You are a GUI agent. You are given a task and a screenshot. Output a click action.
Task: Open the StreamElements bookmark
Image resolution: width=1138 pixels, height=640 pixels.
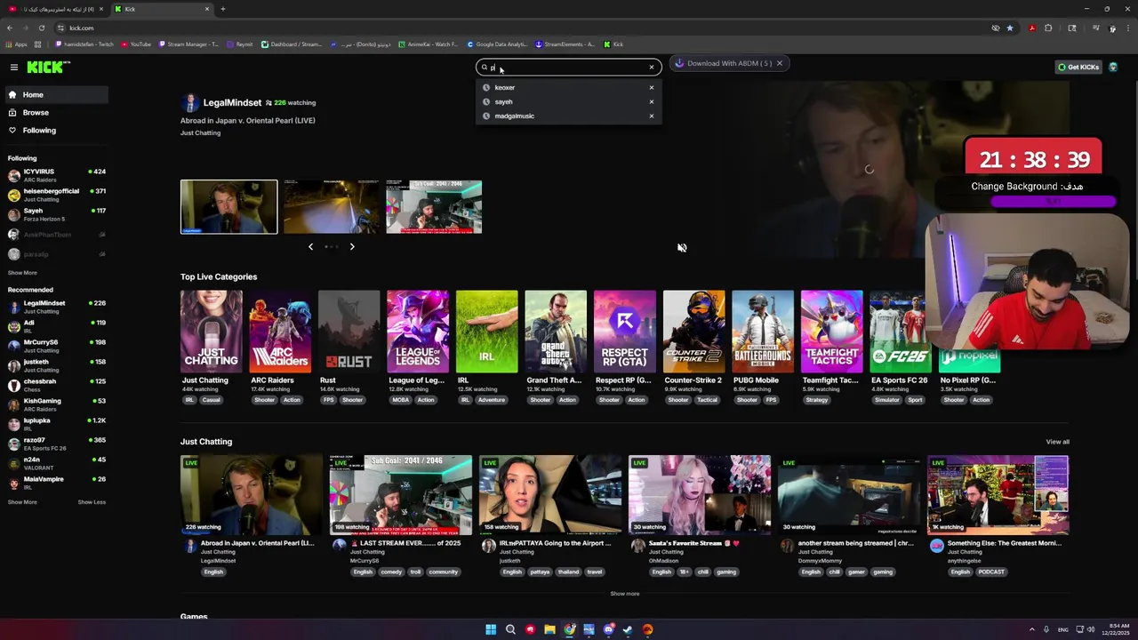(x=565, y=44)
